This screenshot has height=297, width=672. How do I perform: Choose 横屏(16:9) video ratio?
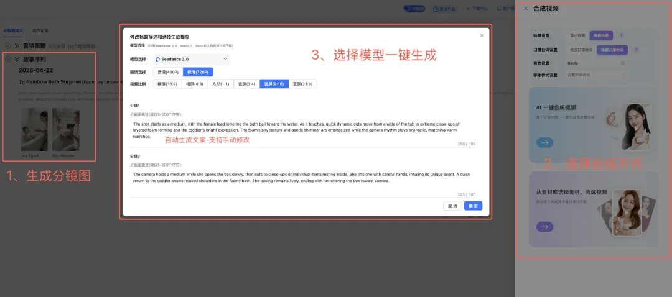coord(167,84)
